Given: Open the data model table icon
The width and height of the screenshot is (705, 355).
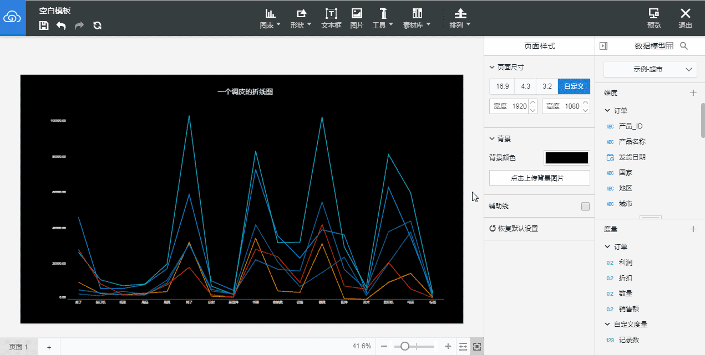Looking at the screenshot, I should coord(670,46).
